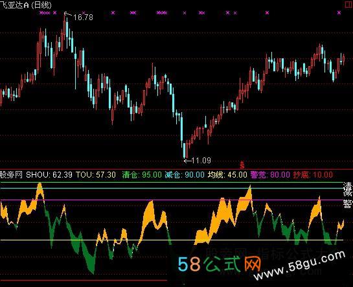353x287 pixels.
Task: Click the 减仓: 90.00 indicator label
Action: click(x=185, y=175)
